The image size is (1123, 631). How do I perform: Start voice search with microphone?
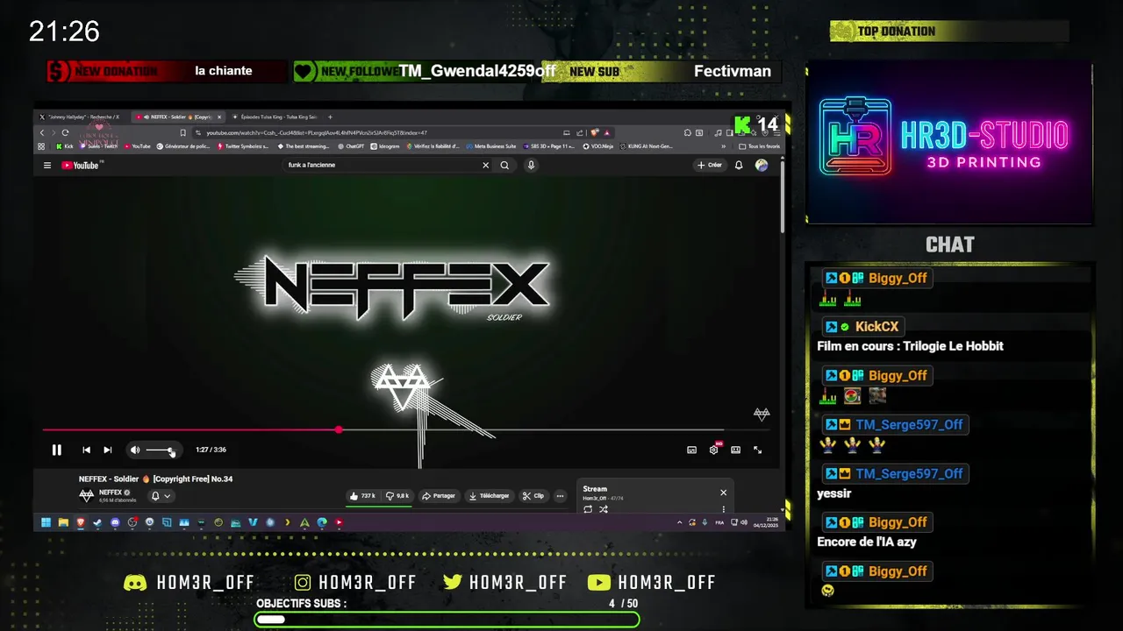coord(531,165)
